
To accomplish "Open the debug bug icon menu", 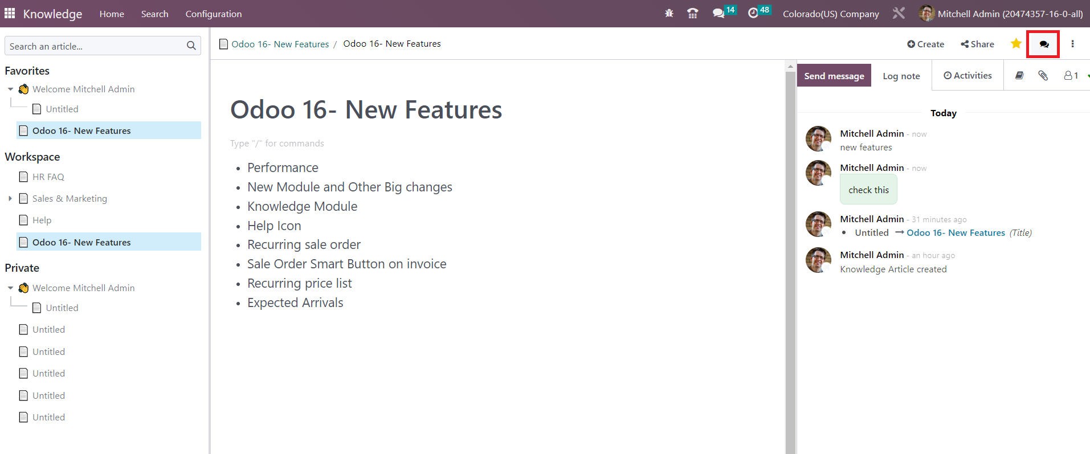I will pos(669,13).
